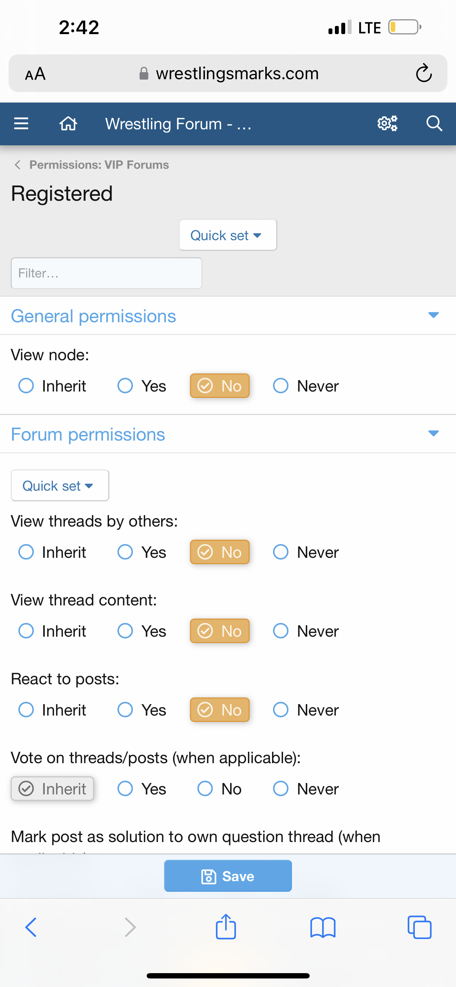This screenshot has width=456, height=987.
Task: Open Safari bookmarks book icon
Action: tap(323, 927)
